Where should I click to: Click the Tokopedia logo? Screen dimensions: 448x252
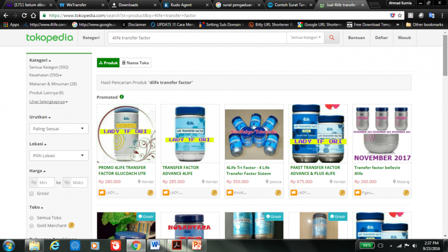(50, 37)
